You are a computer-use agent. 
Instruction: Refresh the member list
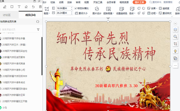38,22
